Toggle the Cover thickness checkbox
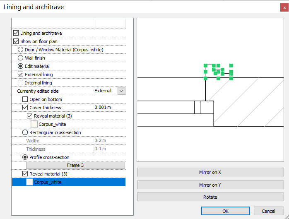 click(x=25, y=108)
